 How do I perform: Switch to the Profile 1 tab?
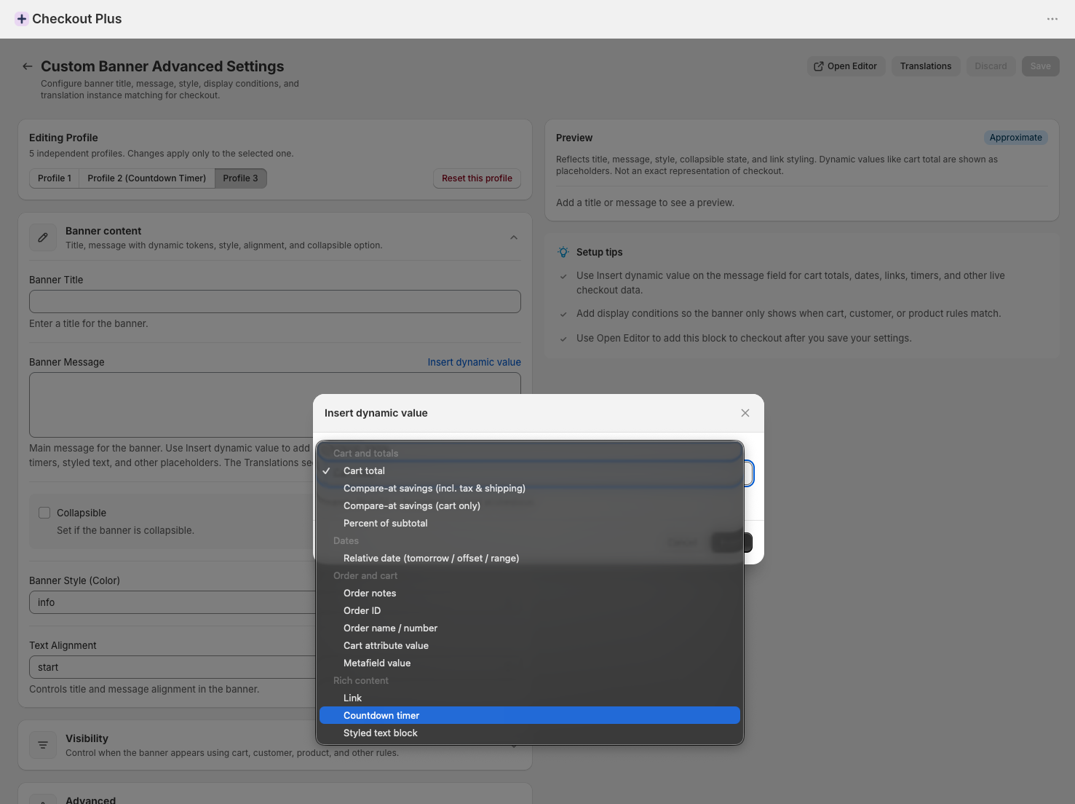(x=55, y=178)
